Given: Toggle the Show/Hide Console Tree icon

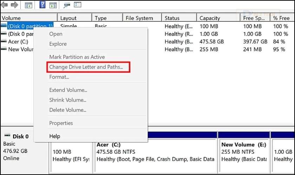Looking at the screenshot, I should (28, 5).
